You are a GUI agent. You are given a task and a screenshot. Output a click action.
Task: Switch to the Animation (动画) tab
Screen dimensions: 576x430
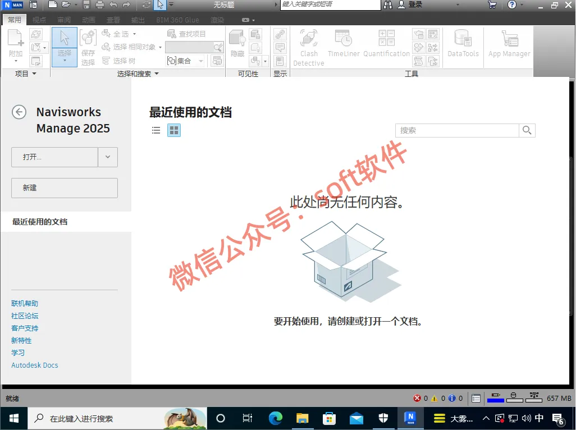coord(89,20)
